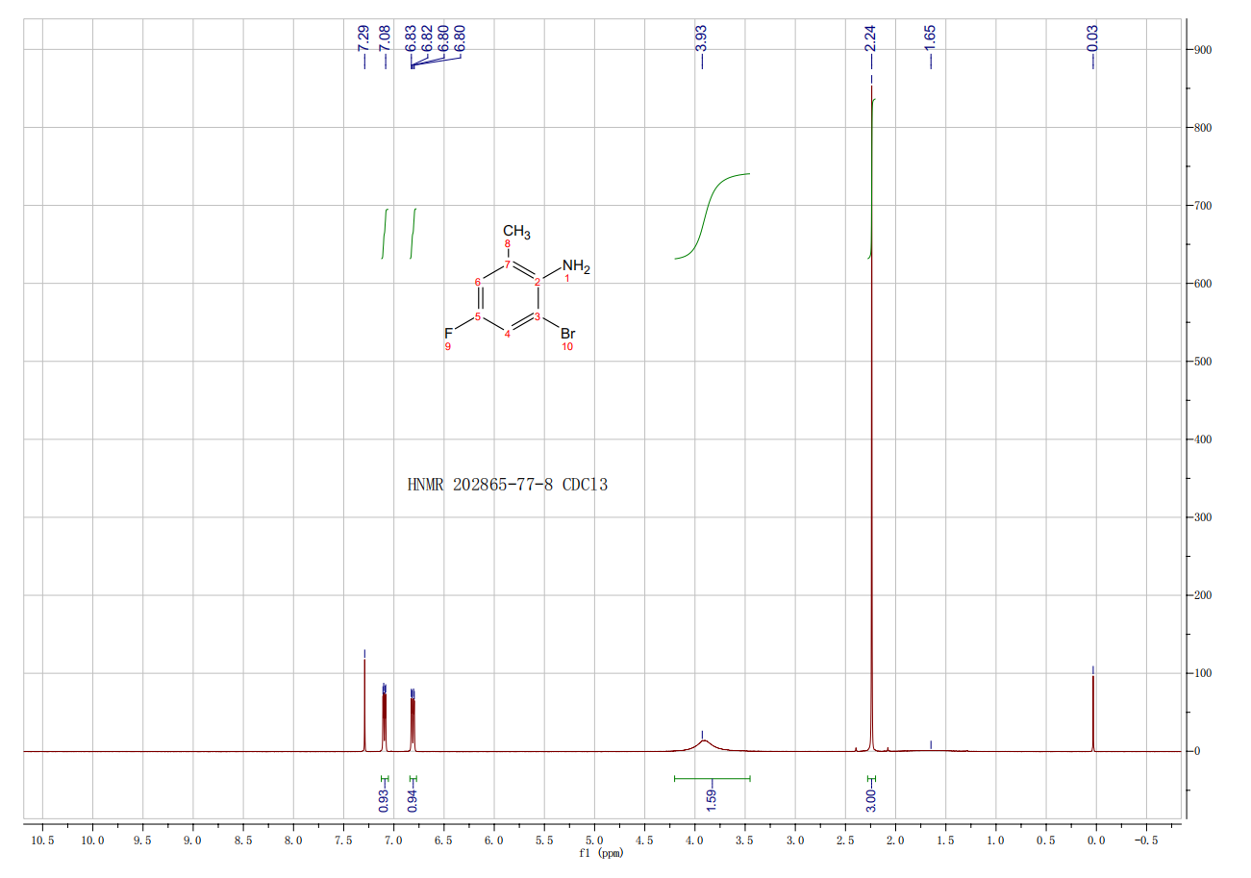Click the F atom in the structure

pos(448,334)
